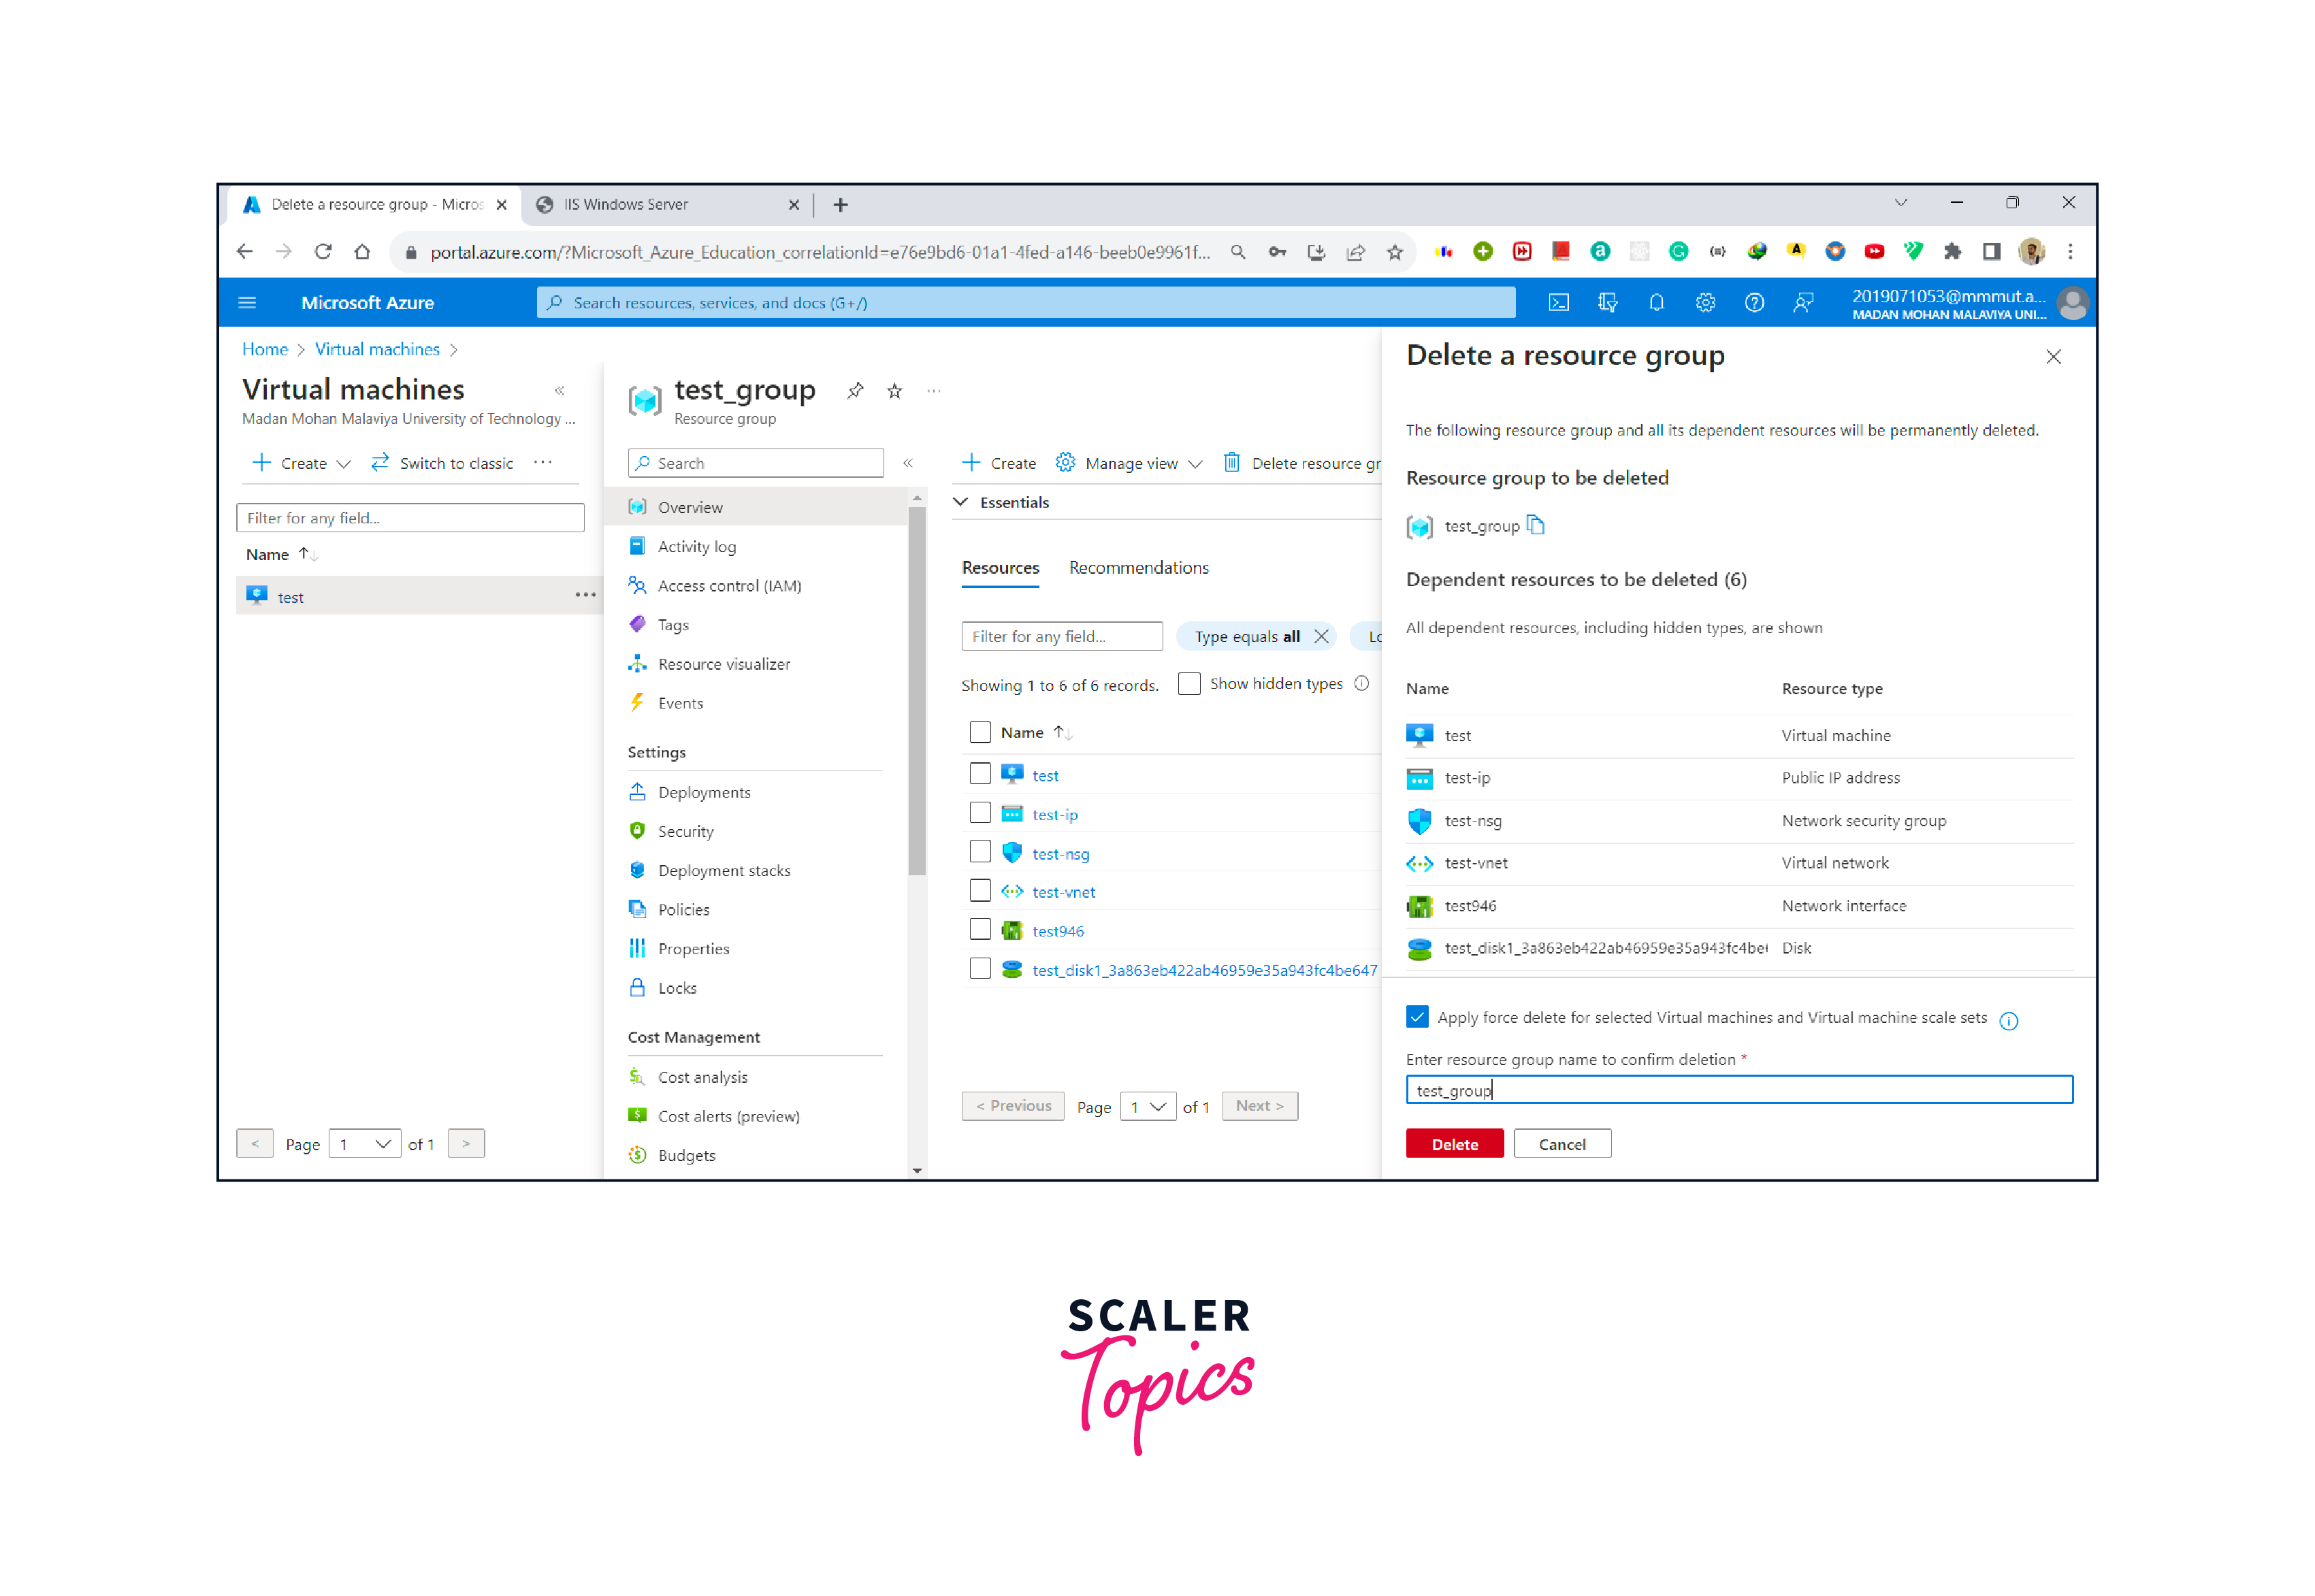This screenshot has height=1596, width=2315.
Task: Open Azure Cloud Shell from the top bar
Action: point(1558,302)
